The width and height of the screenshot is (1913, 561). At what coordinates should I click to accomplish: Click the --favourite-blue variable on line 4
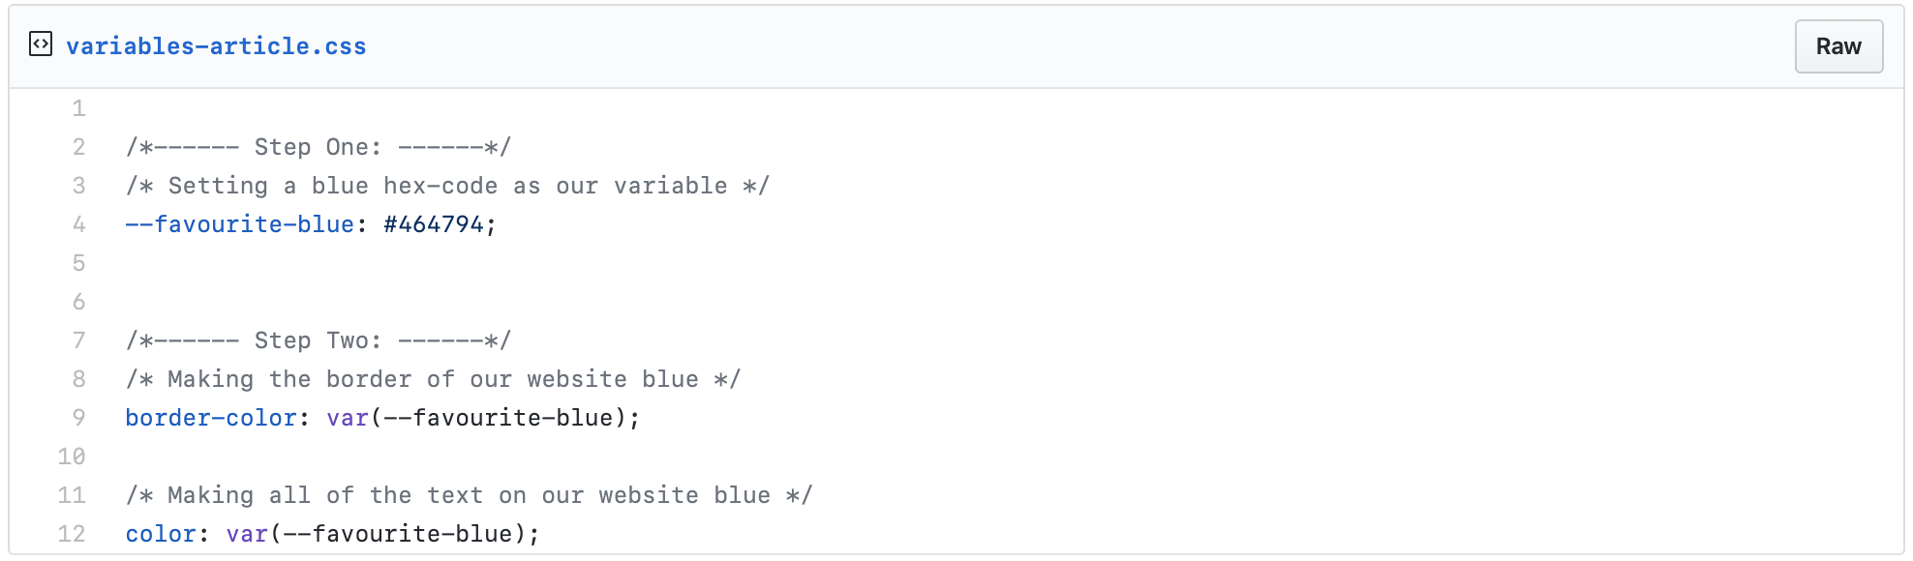tap(237, 223)
